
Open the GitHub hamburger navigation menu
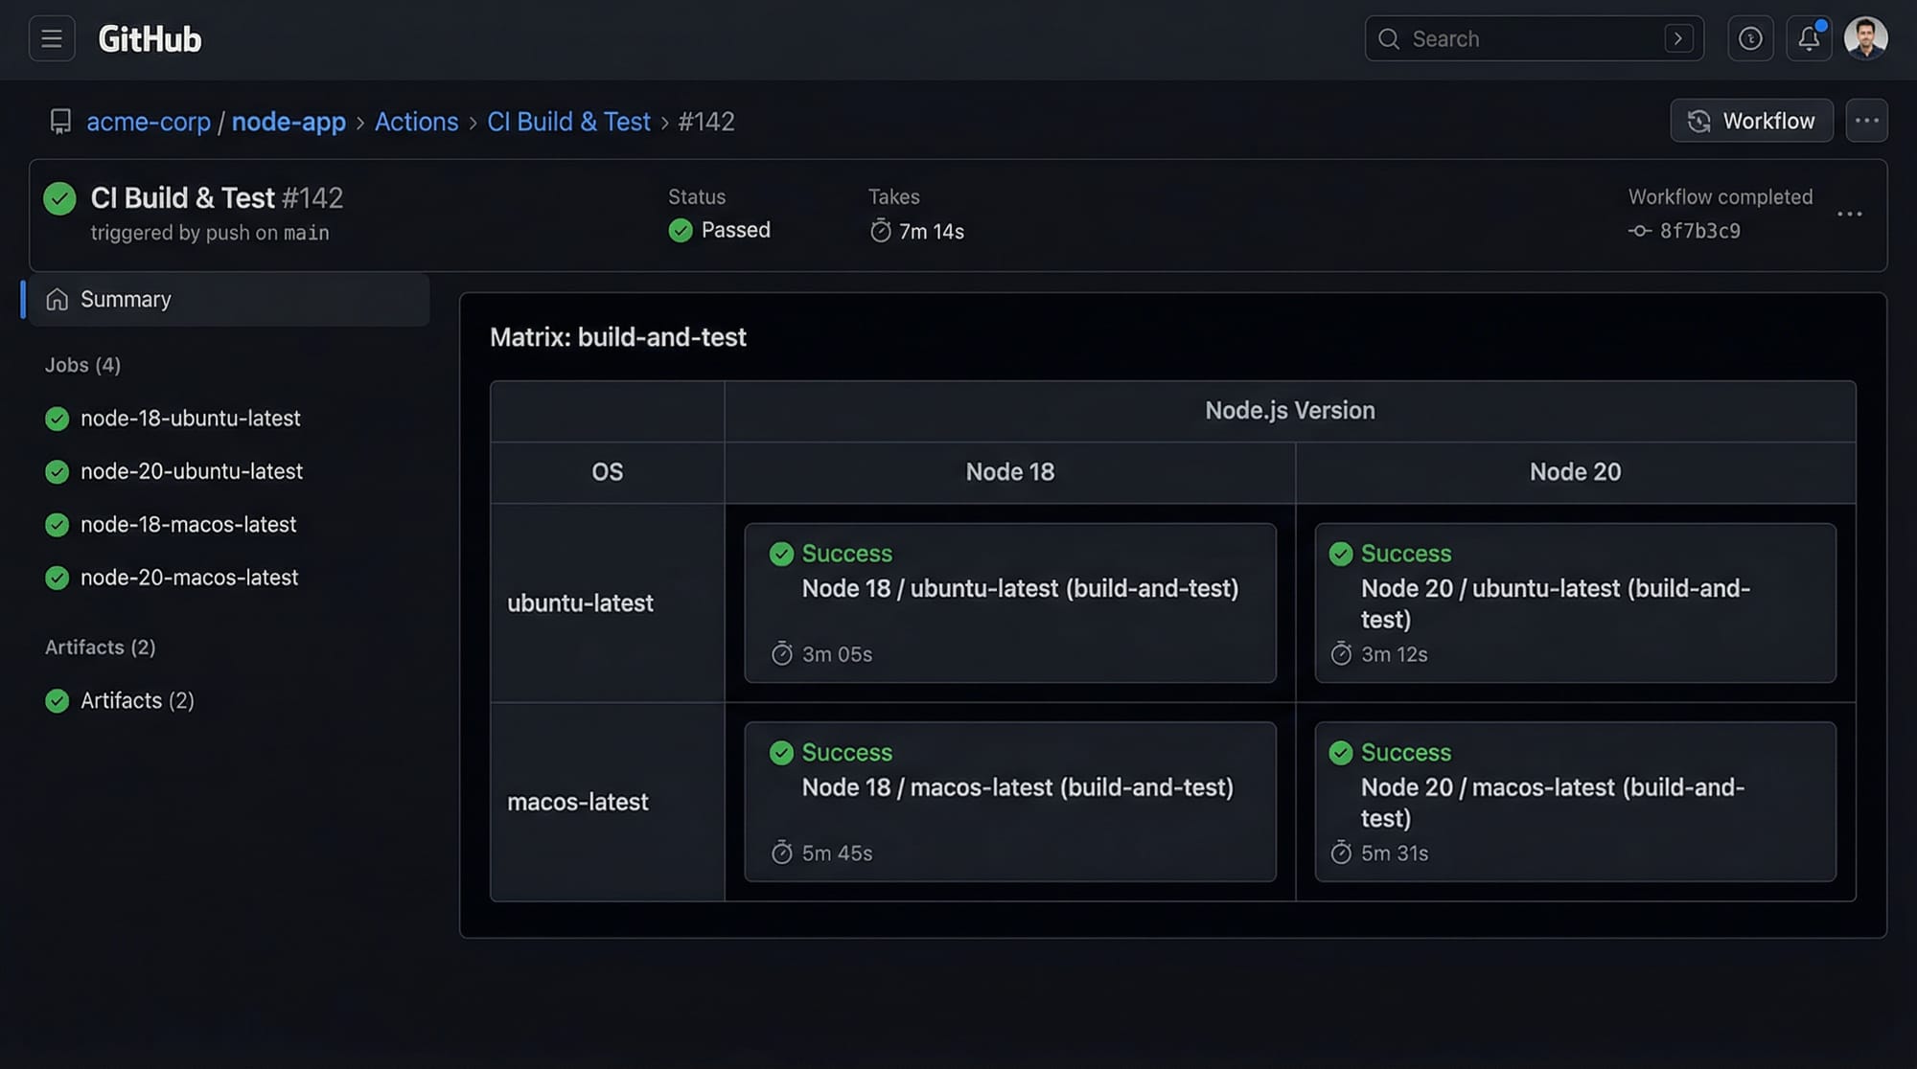(50, 38)
